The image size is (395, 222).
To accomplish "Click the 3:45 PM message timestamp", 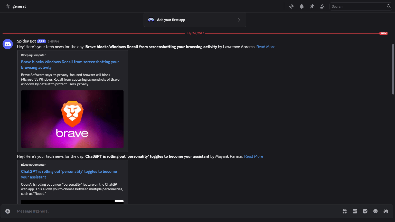I will [x=53, y=41].
